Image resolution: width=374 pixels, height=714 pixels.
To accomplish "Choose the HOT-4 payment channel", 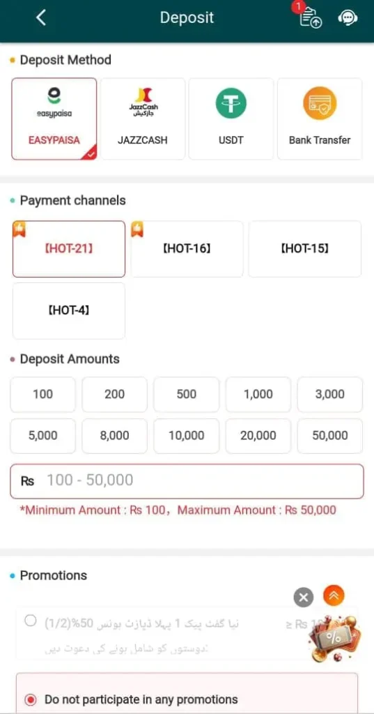I will tap(69, 311).
